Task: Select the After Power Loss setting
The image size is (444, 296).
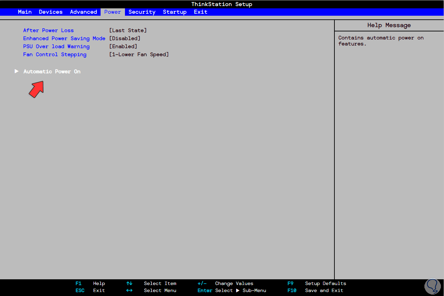Action: 48,30
